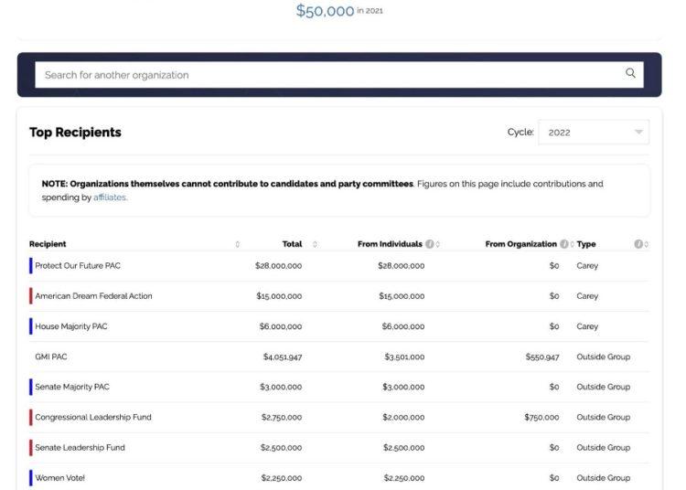Open Senate Leadership Fund recipient

tap(80, 448)
